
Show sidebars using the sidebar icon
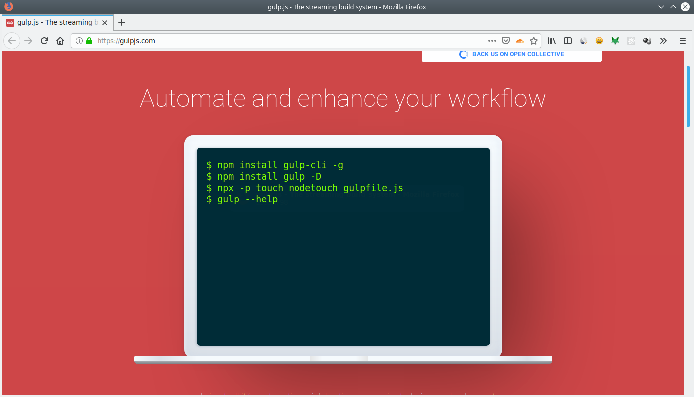(x=568, y=41)
